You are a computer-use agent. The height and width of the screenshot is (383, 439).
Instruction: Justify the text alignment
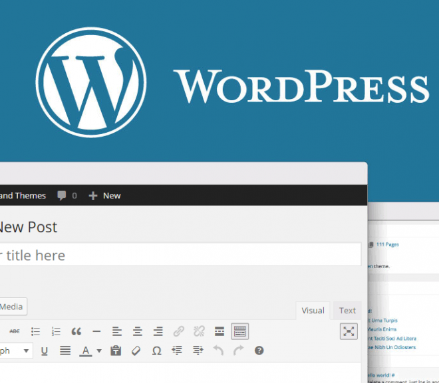65,350
